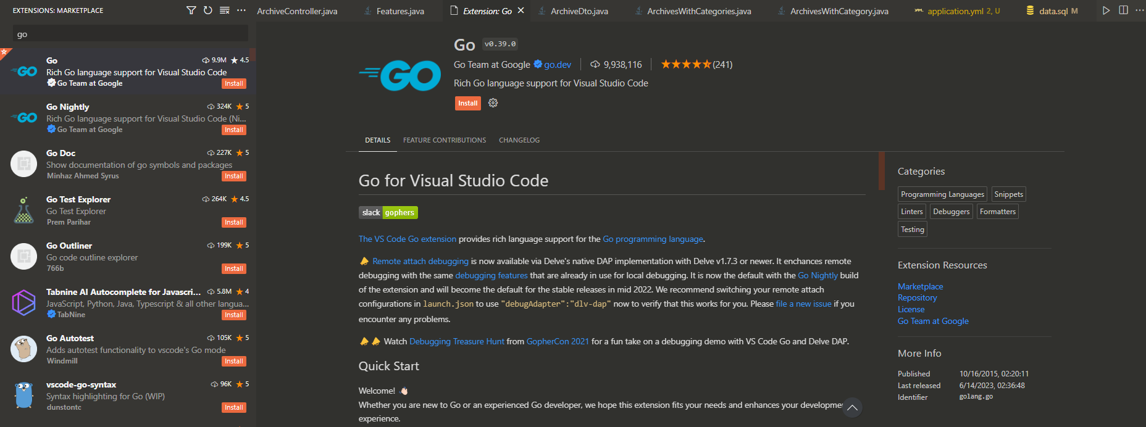Click the slack gophers badge
Viewport: 1146px width, 427px height.
[x=388, y=213]
